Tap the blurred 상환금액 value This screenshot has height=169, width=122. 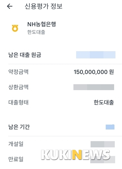(x=94, y=87)
